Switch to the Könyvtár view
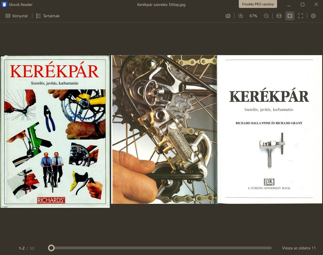 pos(16,16)
